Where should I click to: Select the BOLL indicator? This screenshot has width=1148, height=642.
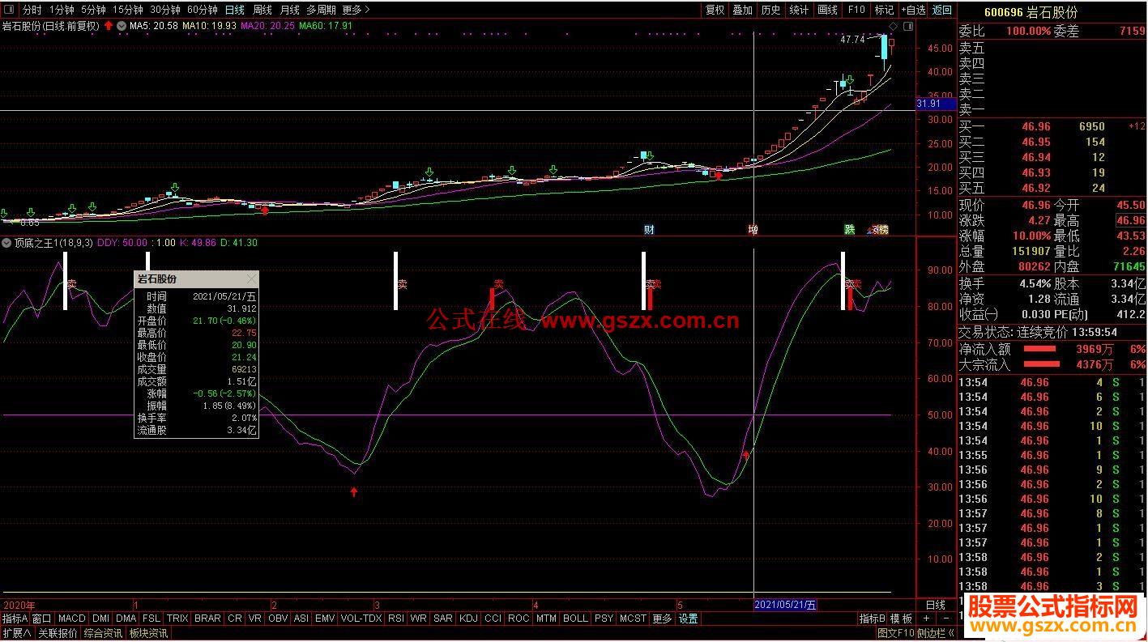pyautogui.click(x=575, y=619)
